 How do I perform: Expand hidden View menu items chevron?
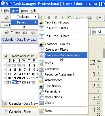(x=24, y=27)
